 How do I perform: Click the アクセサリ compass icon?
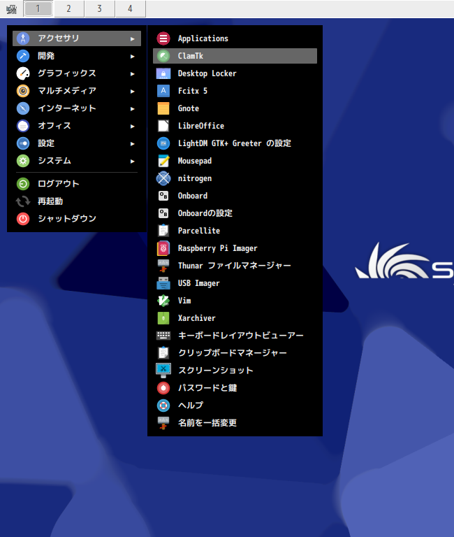[x=23, y=38]
